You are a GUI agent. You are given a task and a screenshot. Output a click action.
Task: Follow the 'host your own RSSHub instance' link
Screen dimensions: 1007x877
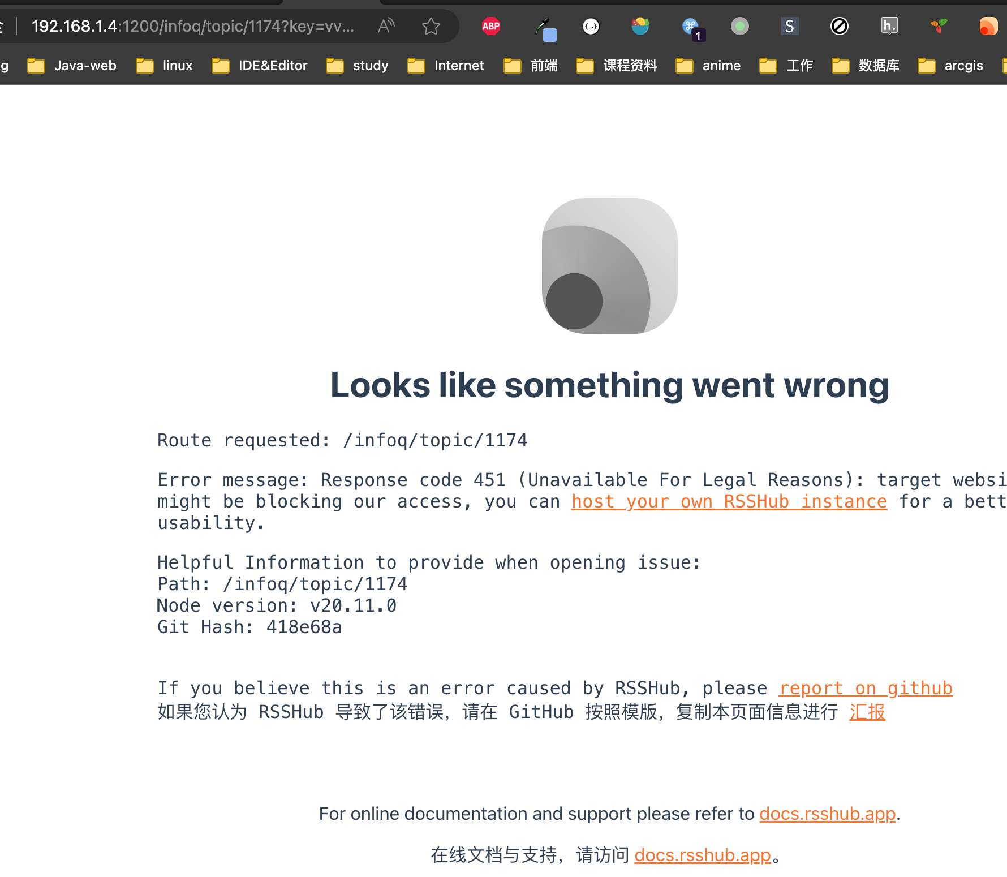(729, 502)
